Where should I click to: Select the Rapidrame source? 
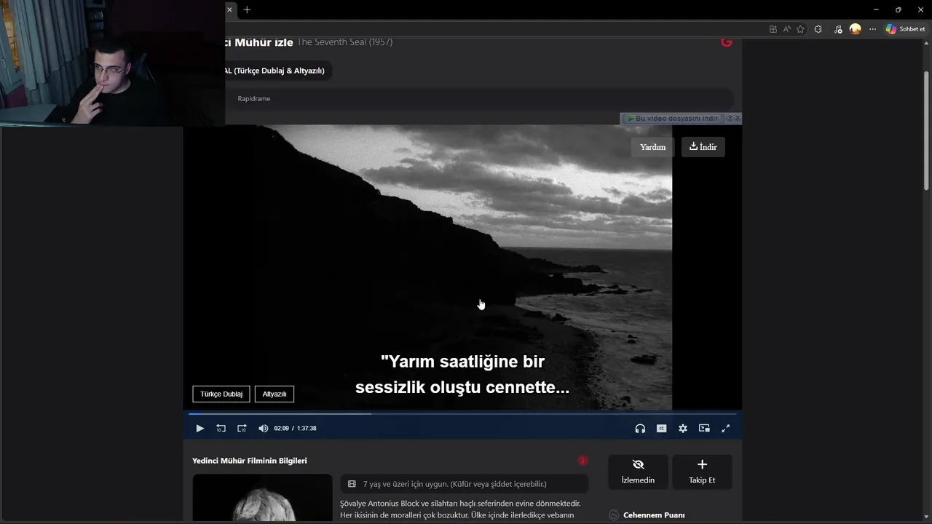click(254, 98)
